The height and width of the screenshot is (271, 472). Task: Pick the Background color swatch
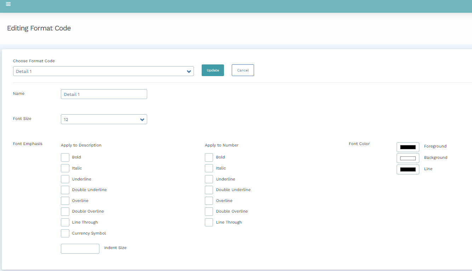click(408, 158)
